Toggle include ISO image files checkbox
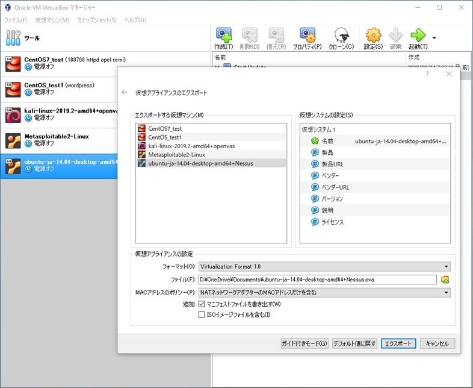The width and height of the screenshot is (473, 388). (x=202, y=314)
